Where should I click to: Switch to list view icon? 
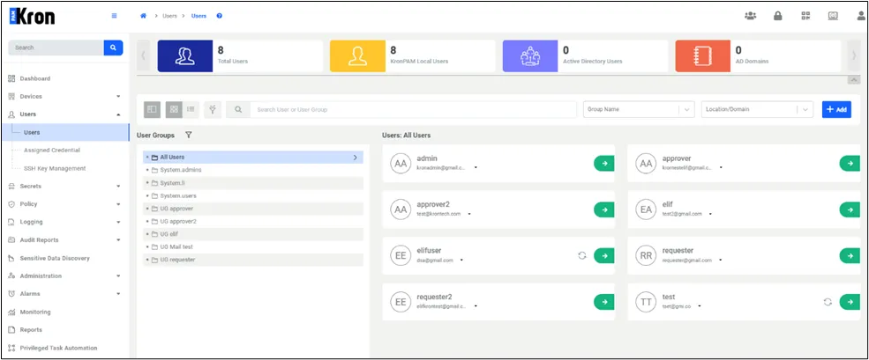point(191,109)
